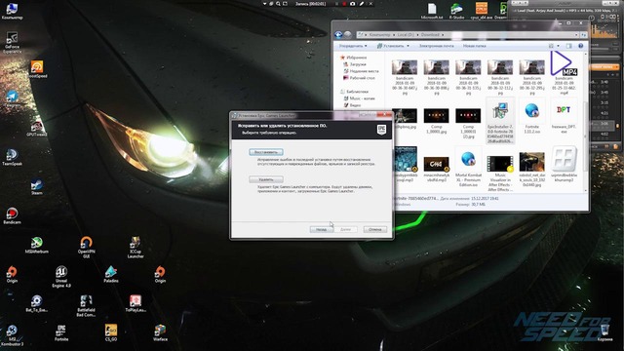Open Fortnite Epic desktop shortcut
This screenshot has height=351, width=624.
tap(61, 332)
